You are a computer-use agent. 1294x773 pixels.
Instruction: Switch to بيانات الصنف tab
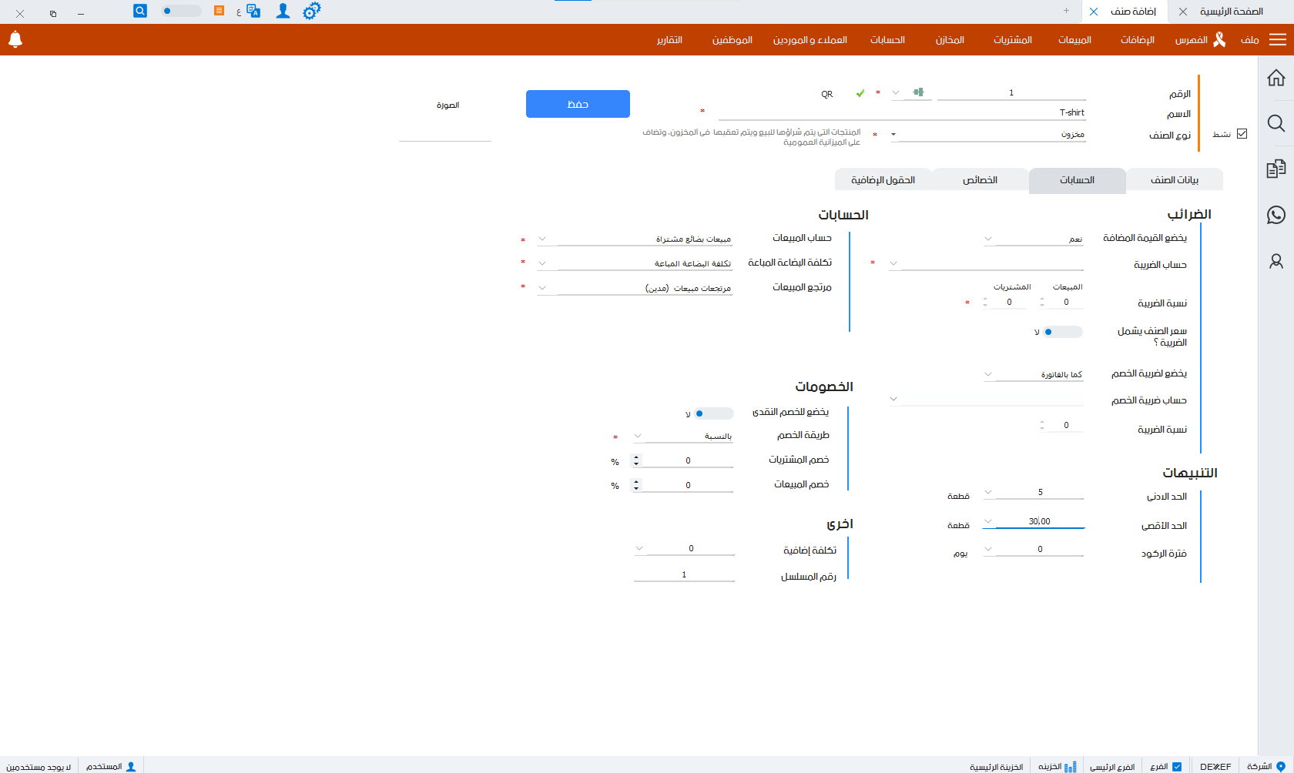coord(1174,180)
